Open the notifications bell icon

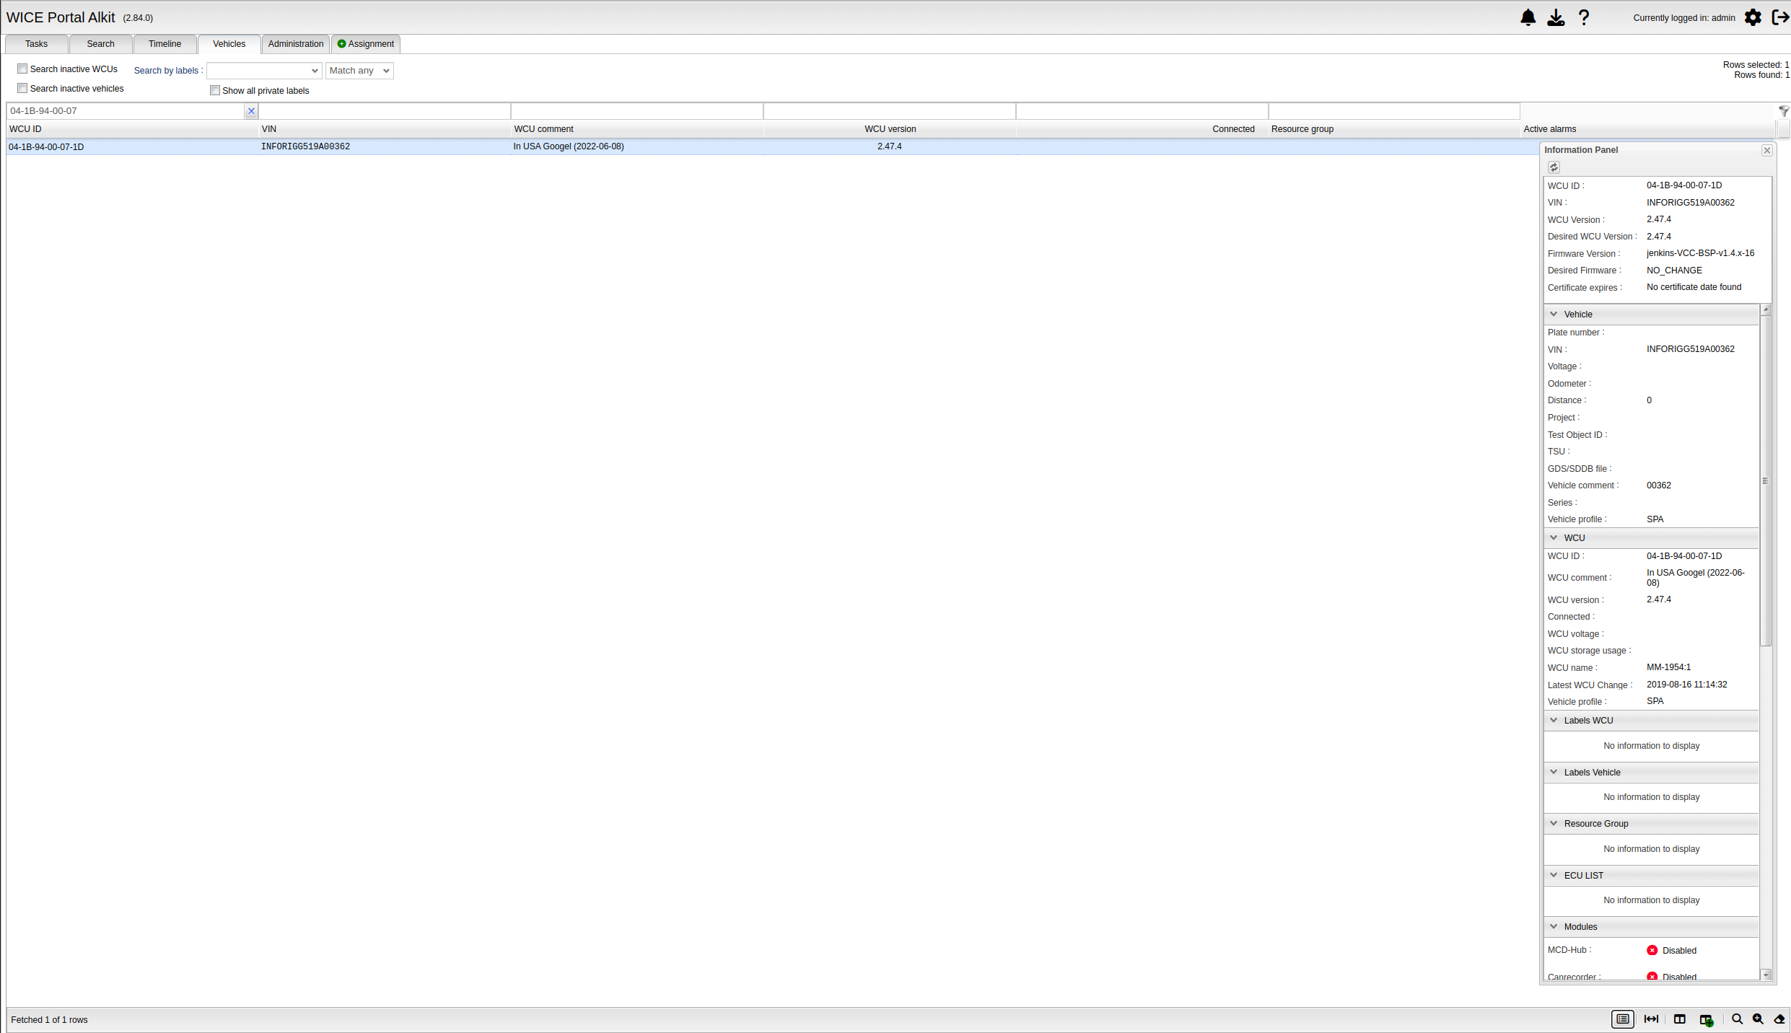[x=1528, y=18]
